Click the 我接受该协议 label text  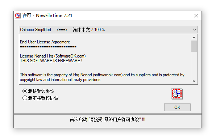41,91
